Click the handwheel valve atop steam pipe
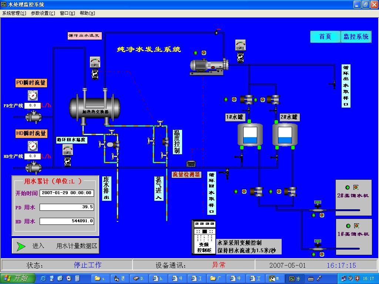The image size is (379, 284). [160, 124]
